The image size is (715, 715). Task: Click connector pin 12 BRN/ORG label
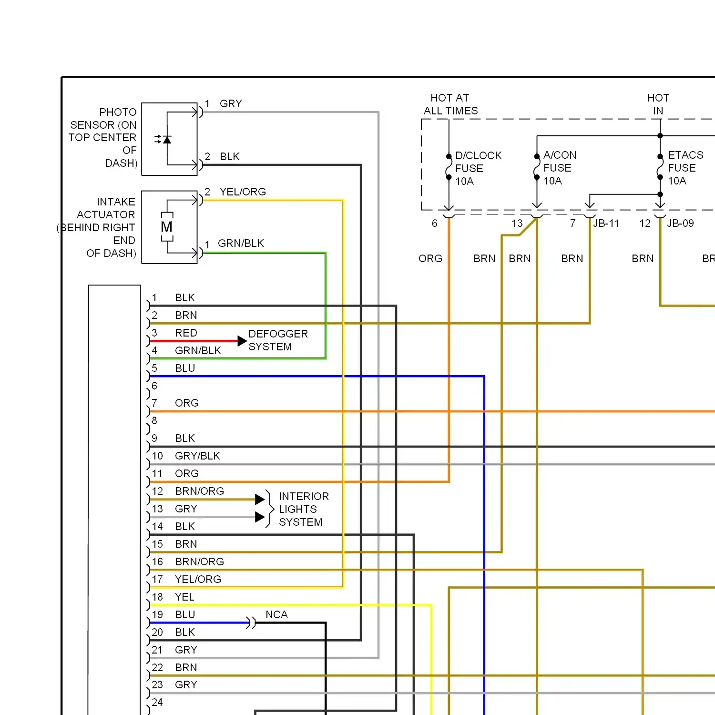coord(199,491)
